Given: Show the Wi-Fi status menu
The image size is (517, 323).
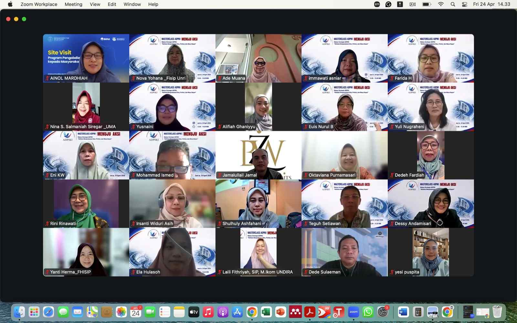Looking at the screenshot, I should pos(441,4).
